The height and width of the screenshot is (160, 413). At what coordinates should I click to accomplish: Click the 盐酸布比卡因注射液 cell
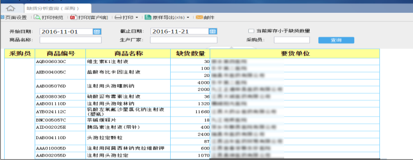tap(128, 72)
